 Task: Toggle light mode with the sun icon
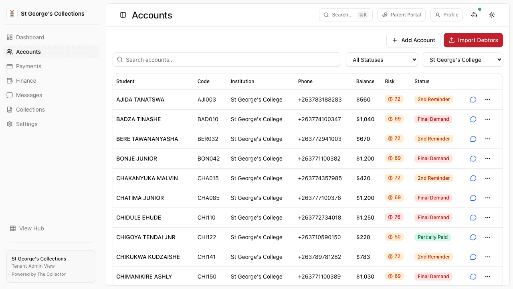point(491,14)
